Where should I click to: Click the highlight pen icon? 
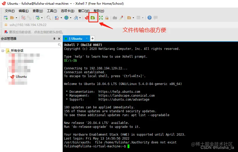(x=121, y=18)
